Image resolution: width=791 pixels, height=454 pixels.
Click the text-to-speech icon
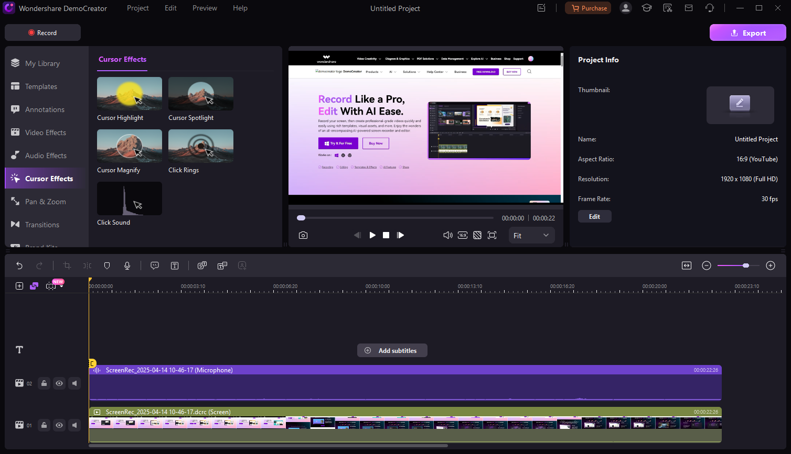pos(222,265)
